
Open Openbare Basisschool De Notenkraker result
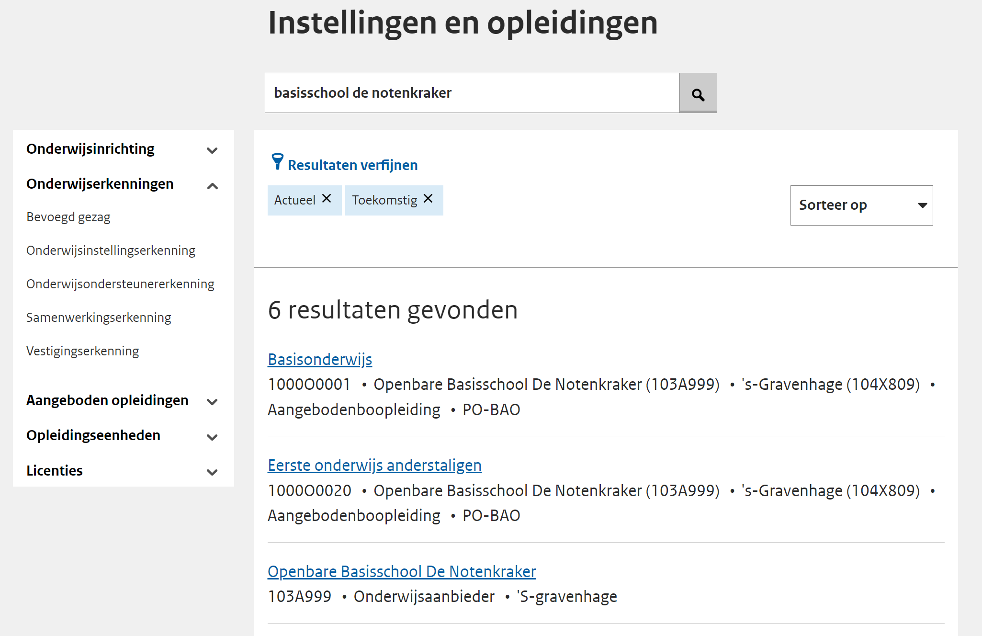(x=402, y=571)
